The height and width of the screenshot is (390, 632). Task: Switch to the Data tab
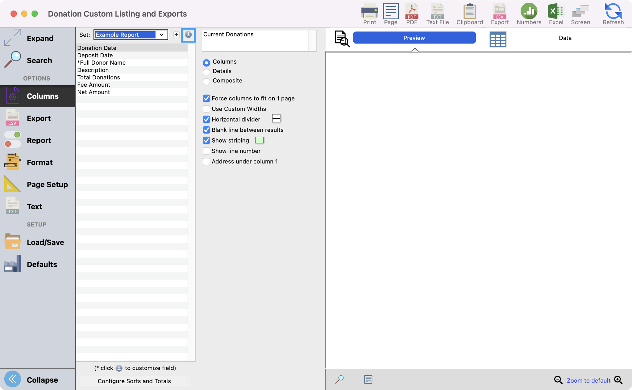pyautogui.click(x=565, y=38)
